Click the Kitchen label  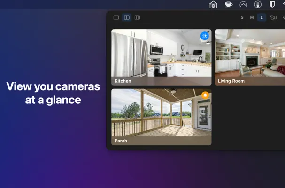123,81
